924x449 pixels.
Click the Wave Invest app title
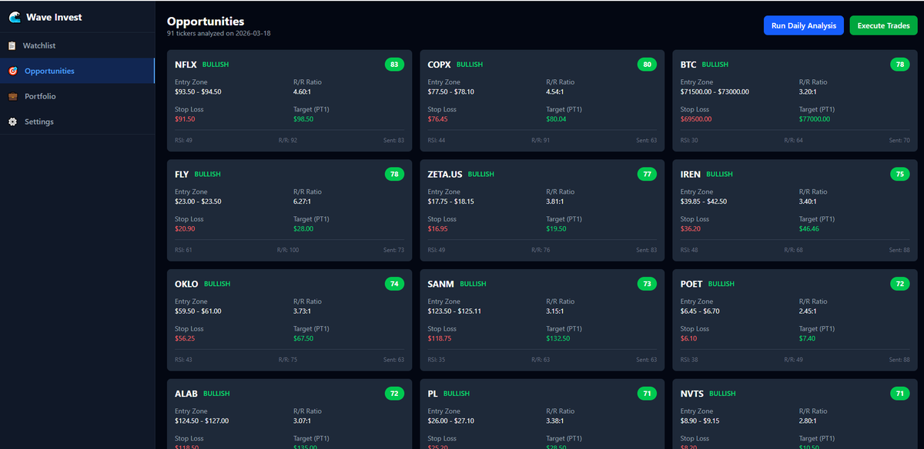point(54,17)
